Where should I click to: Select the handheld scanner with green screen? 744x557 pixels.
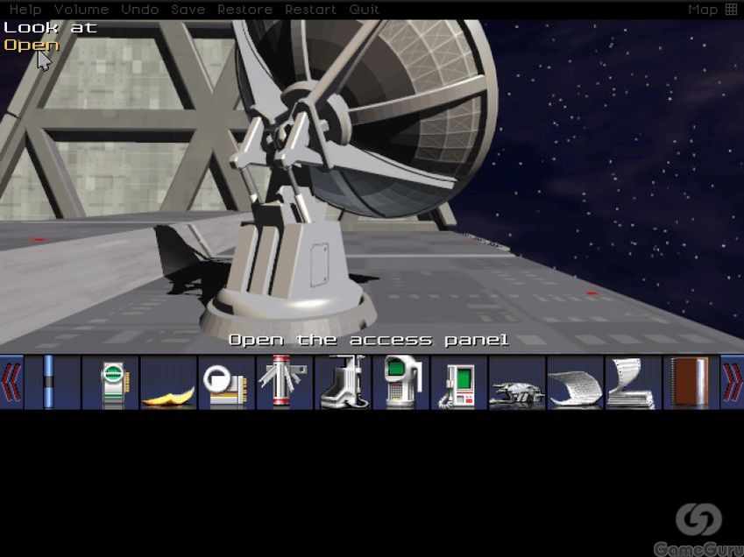pyautogui.click(x=401, y=382)
